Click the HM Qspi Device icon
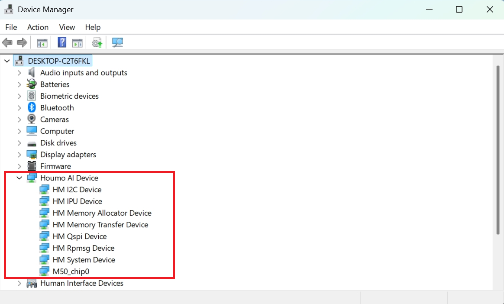The width and height of the screenshot is (504, 304). click(44, 236)
